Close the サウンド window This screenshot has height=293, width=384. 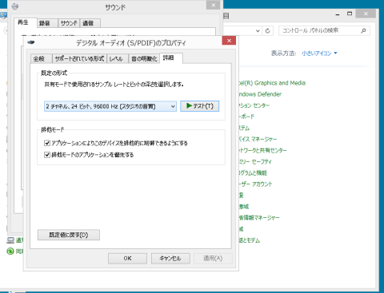coord(213,5)
